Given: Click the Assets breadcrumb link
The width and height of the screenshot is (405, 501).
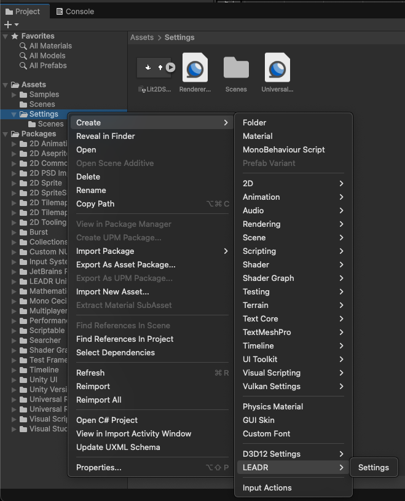Looking at the screenshot, I should point(142,37).
